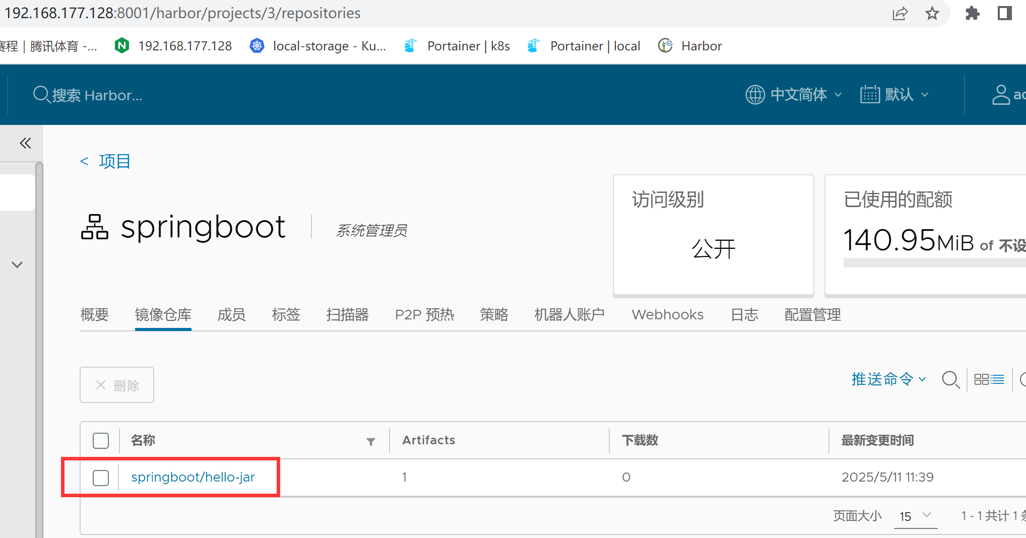The height and width of the screenshot is (538, 1026).
Task: Open the 默认 theme dropdown
Action: coord(894,95)
